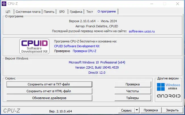The image size is (185, 115).
Task: Click the bottom bar Проверка button
Action: [151, 110]
